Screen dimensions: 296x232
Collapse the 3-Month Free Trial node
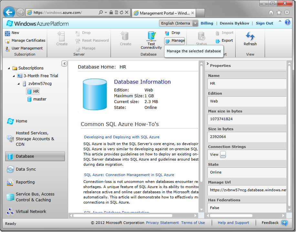pyautogui.click(x=14, y=76)
